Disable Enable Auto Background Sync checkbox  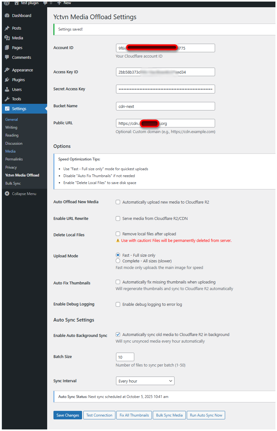[x=118, y=334]
